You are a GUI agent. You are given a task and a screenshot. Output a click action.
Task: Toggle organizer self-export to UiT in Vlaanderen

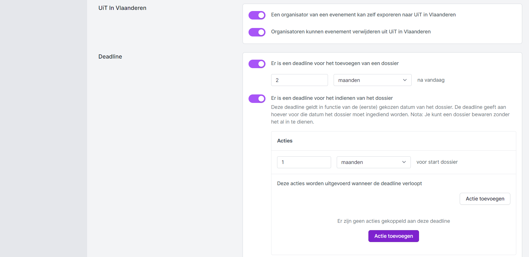tap(257, 15)
